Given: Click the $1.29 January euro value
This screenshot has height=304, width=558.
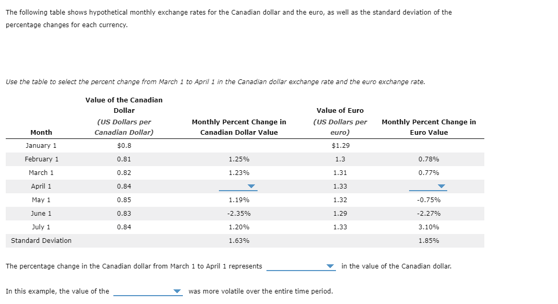Looking at the screenshot, I should [341, 145].
